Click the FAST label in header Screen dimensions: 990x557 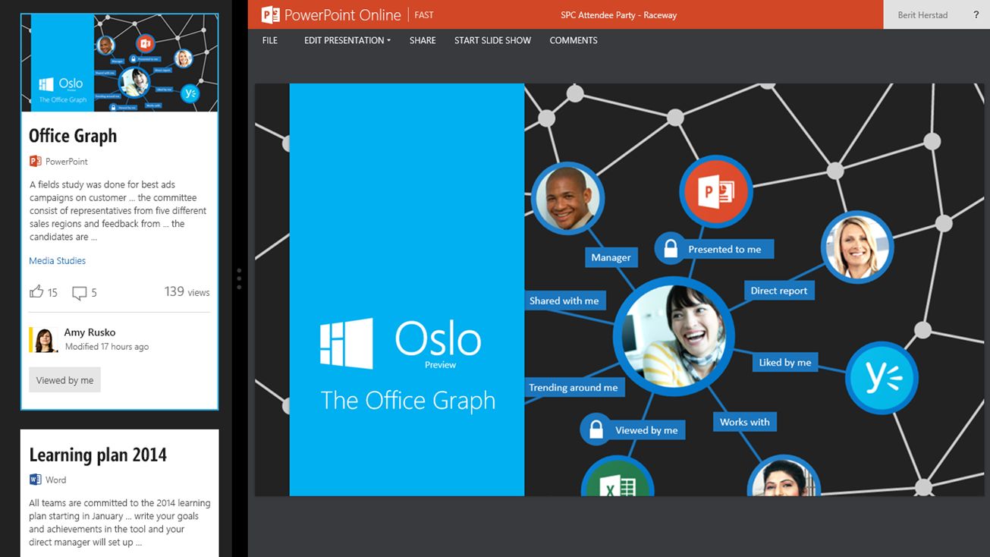coord(424,15)
